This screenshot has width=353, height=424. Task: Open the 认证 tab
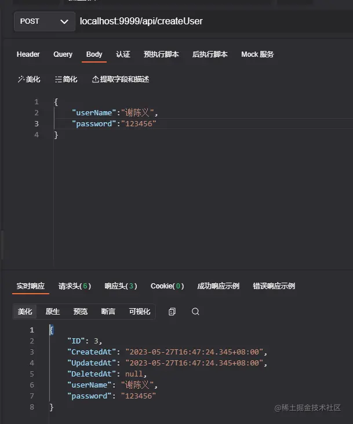(123, 54)
